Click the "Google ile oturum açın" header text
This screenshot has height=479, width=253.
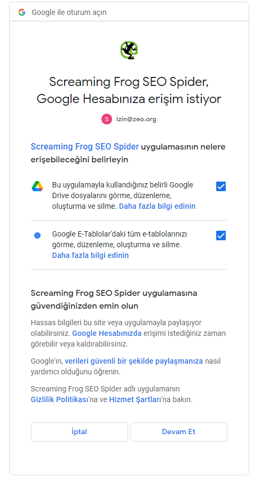[69, 12]
